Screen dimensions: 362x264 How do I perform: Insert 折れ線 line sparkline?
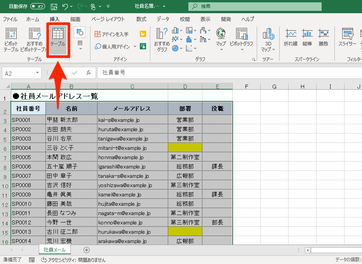291,37
